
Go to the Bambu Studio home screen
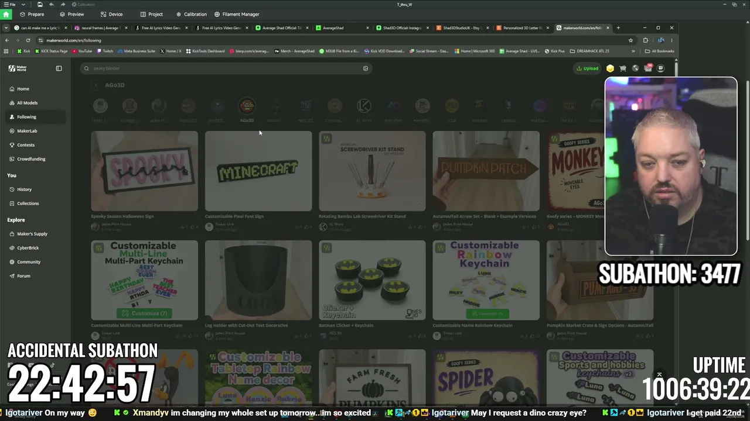[6, 14]
